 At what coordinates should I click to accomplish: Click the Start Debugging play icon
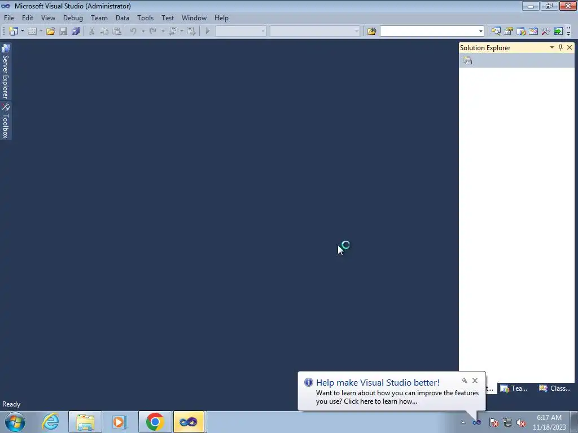[208, 32]
